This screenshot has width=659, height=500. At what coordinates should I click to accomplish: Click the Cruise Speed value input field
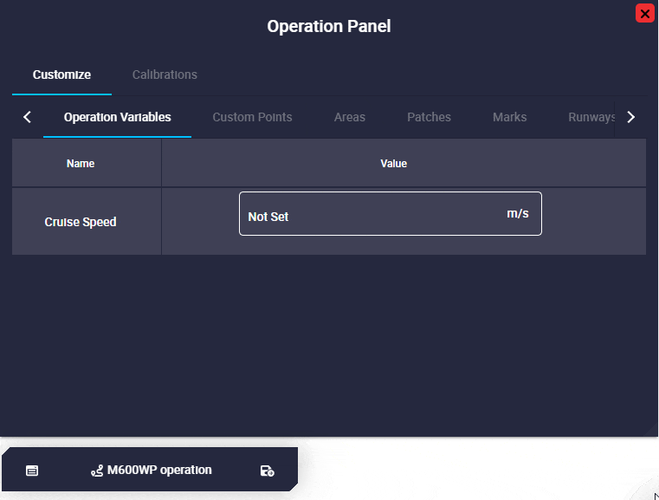[390, 214]
